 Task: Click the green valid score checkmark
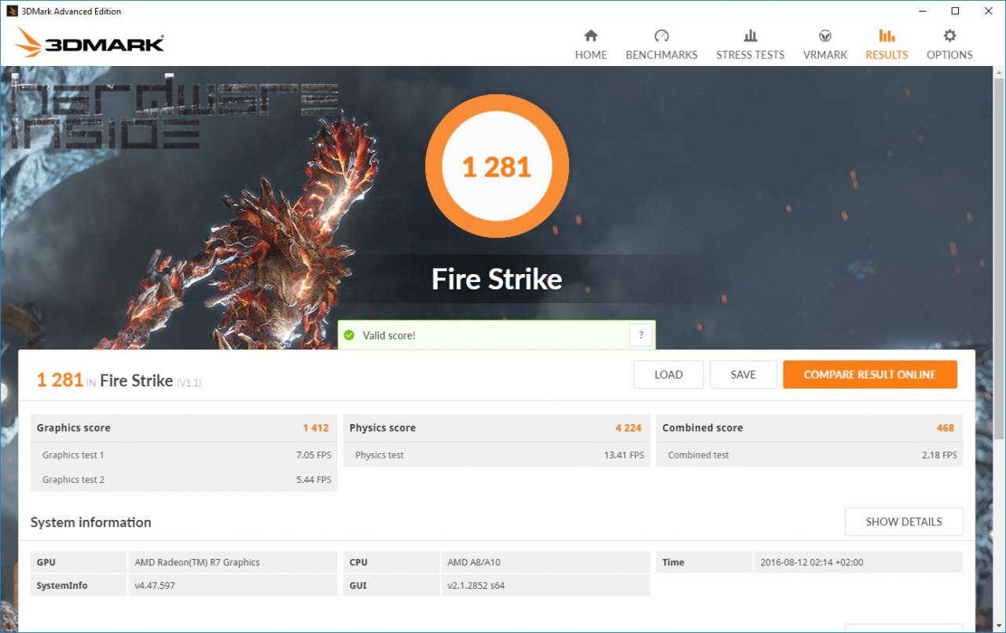[349, 335]
